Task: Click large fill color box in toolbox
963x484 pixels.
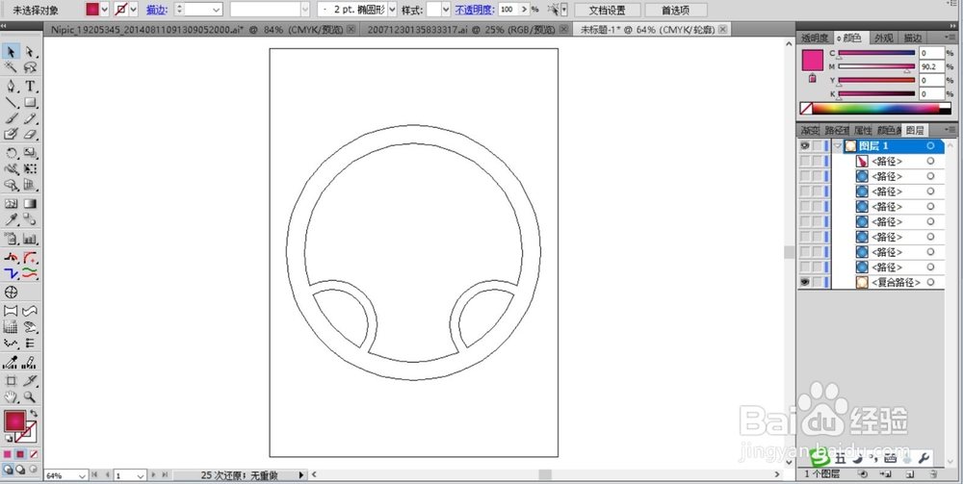Action: pyautogui.click(x=14, y=421)
